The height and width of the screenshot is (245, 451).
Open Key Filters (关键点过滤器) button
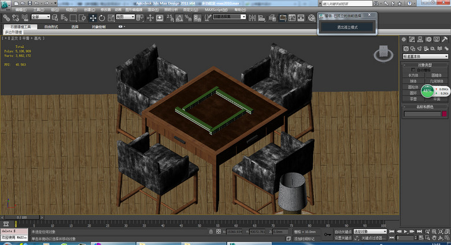(374, 238)
